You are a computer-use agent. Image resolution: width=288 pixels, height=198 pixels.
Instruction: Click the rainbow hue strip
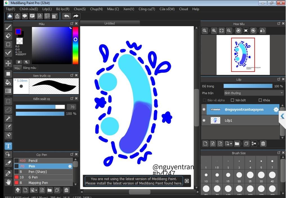click(75, 45)
